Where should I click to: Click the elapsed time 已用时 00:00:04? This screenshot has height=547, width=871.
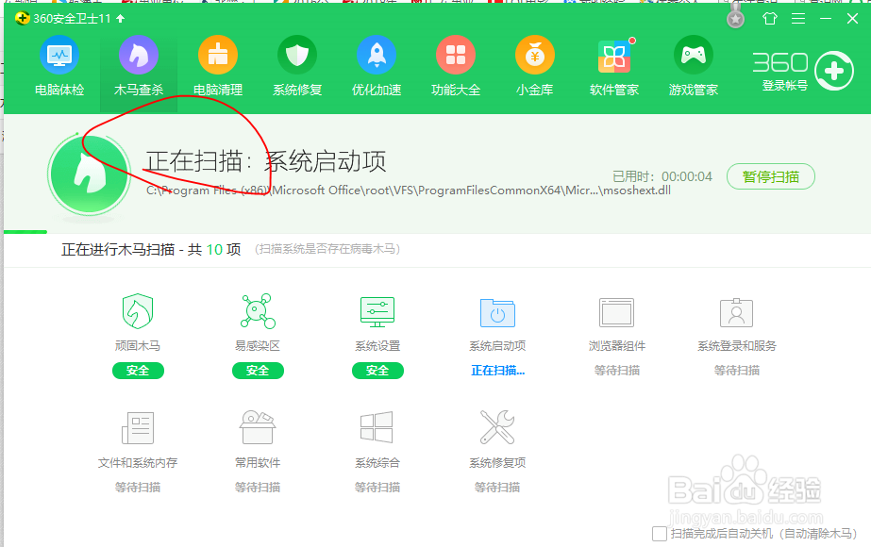662,176
